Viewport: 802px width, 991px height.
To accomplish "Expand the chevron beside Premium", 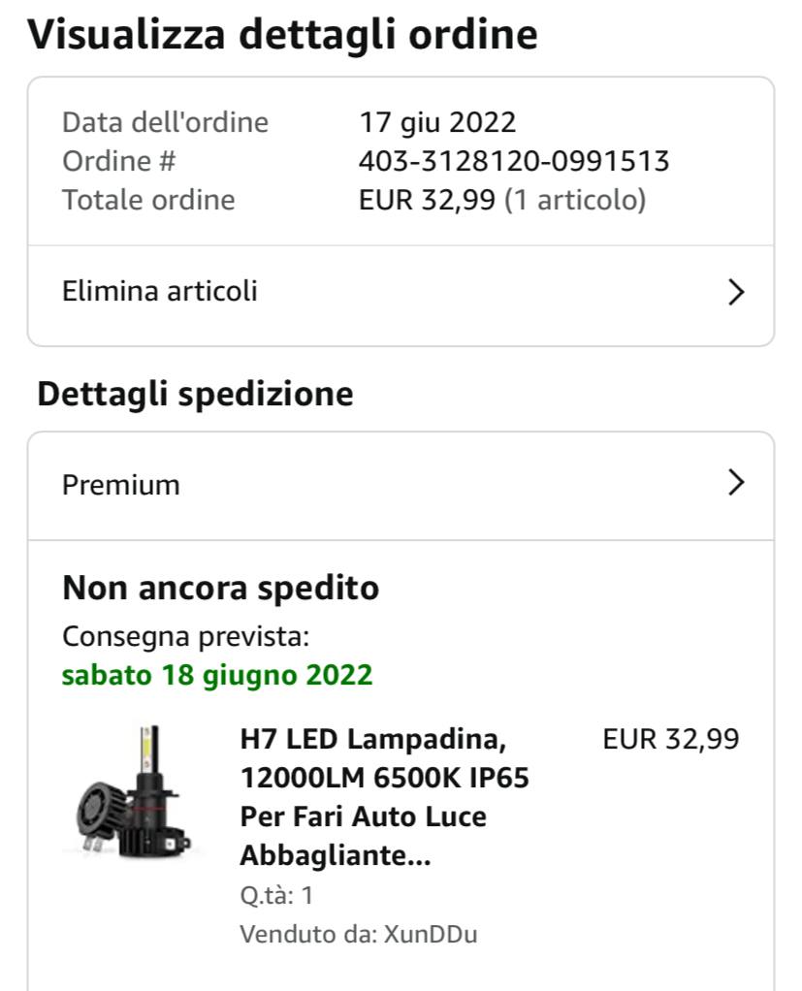I will 736,483.
